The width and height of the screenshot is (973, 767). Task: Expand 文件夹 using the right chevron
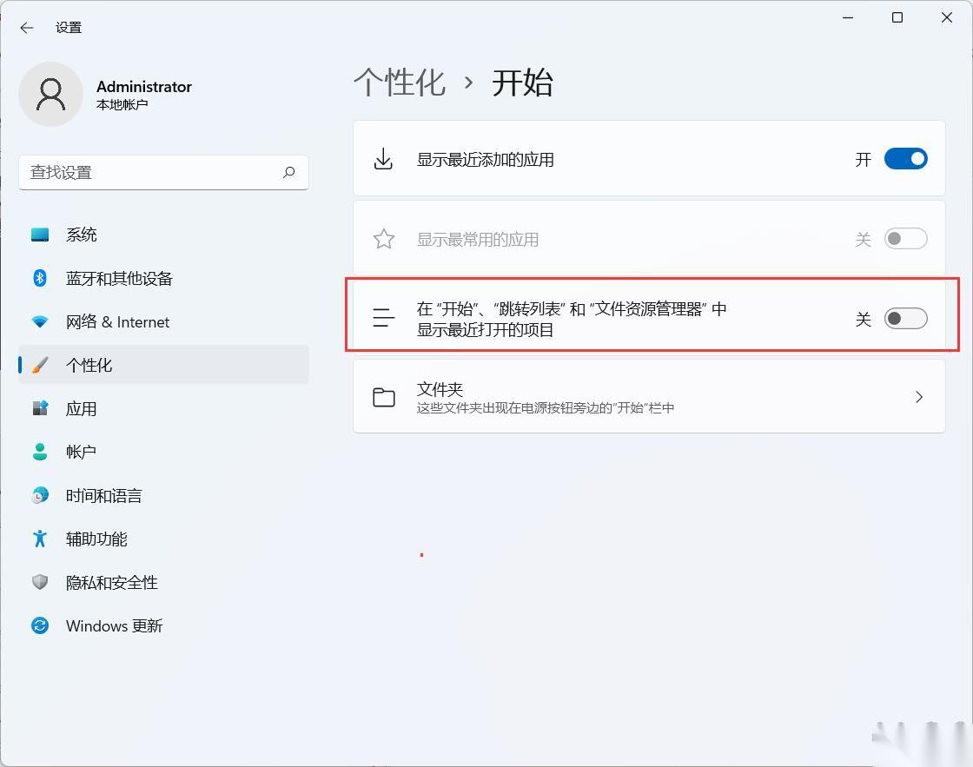click(x=918, y=397)
